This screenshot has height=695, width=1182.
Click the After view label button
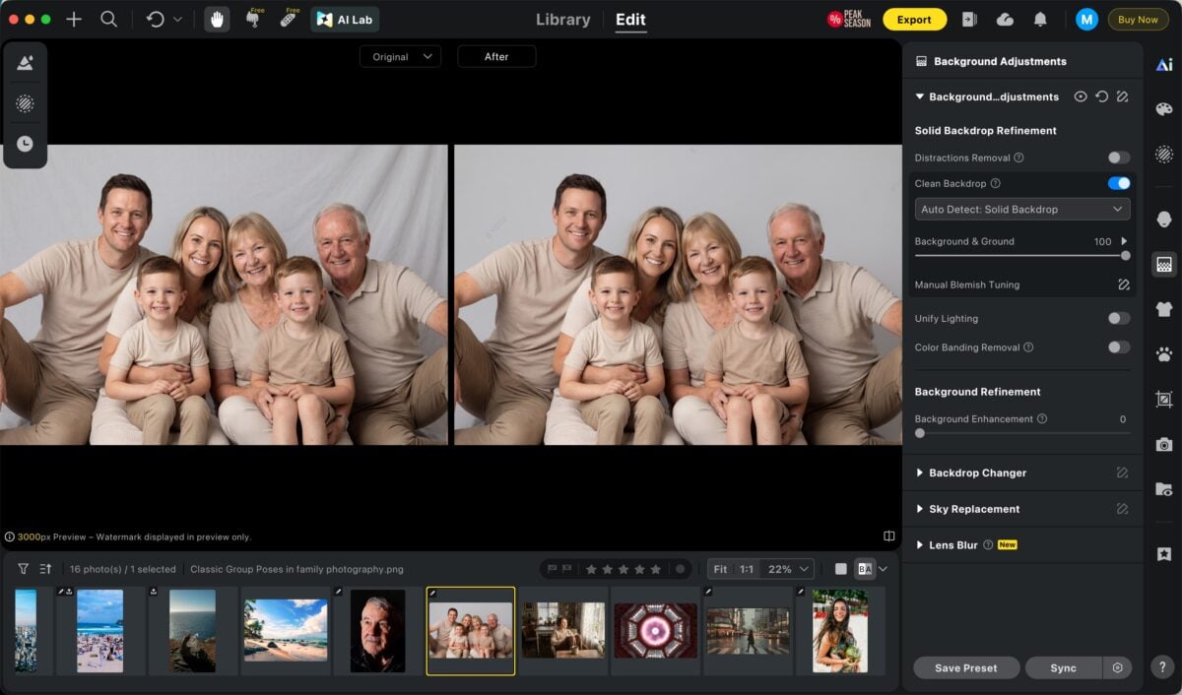pos(496,56)
